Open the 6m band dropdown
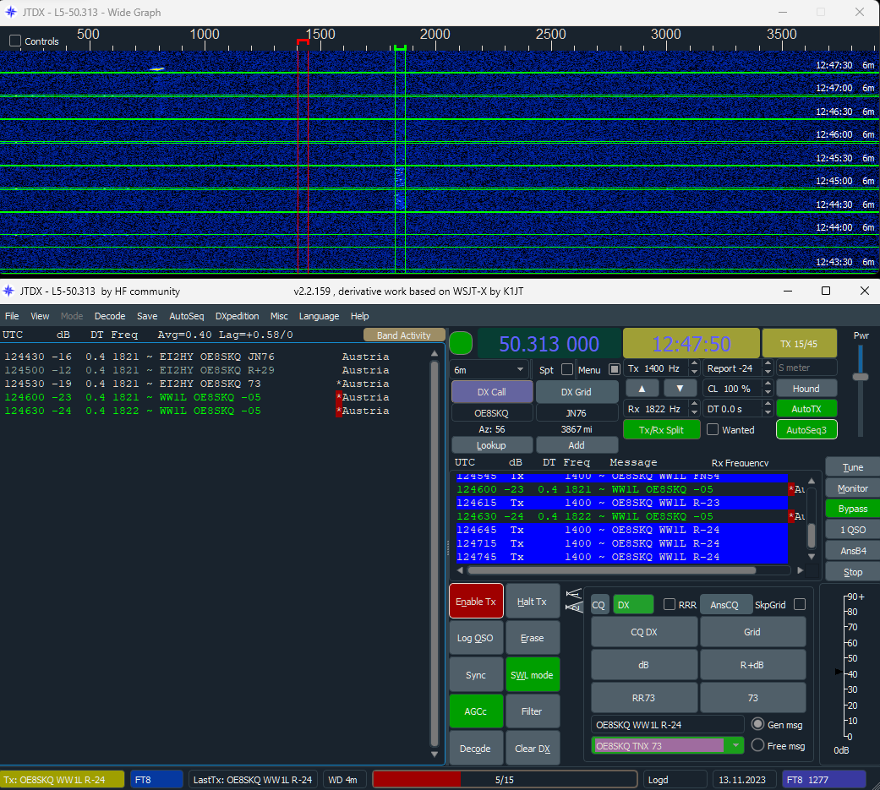Image resolution: width=880 pixels, height=790 pixels. (x=490, y=370)
